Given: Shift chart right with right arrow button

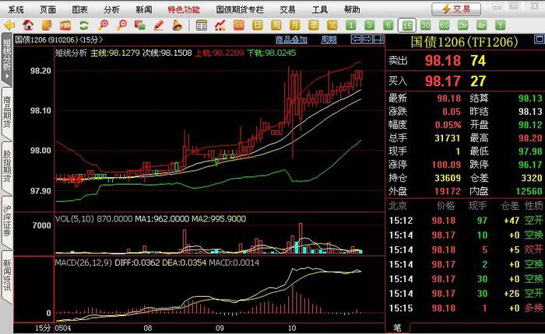Looking at the screenshot, I should (367, 39).
